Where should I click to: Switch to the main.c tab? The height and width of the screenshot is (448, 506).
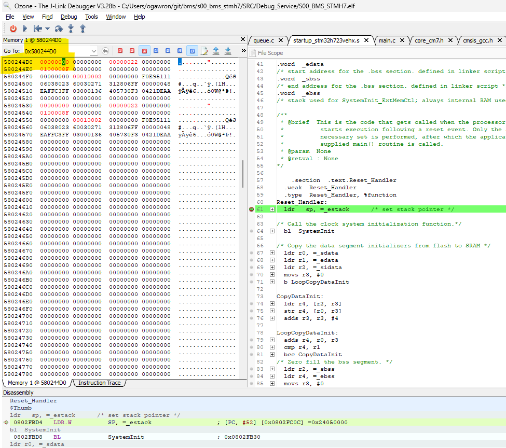tap(387, 40)
